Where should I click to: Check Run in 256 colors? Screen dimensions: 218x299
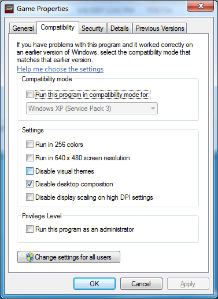pyautogui.click(x=29, y=145)
